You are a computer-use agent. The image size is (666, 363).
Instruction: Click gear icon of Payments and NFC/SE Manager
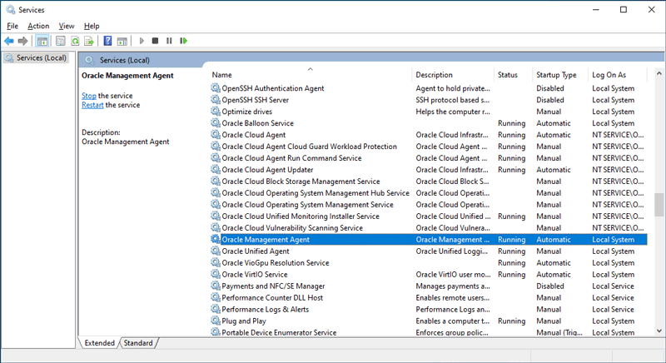pos(216,286)
